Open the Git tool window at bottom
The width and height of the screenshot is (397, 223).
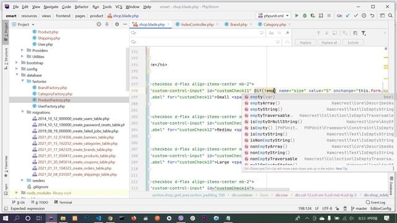pyautogui.click(x=19, y=203)
